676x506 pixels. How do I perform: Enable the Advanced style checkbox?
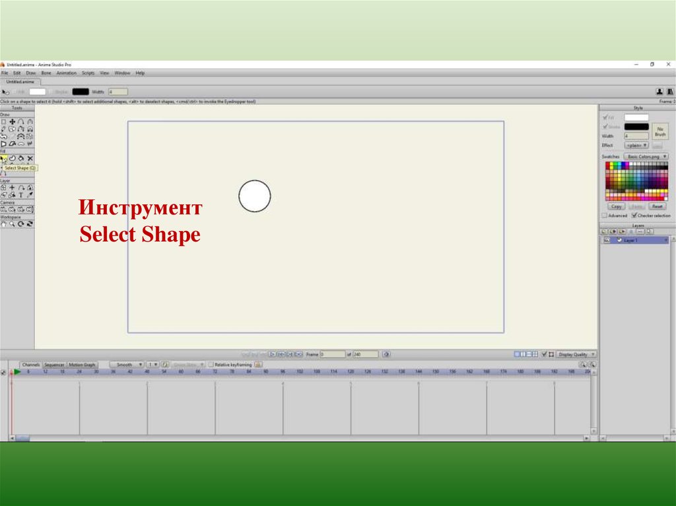click(x=605, y=216)
